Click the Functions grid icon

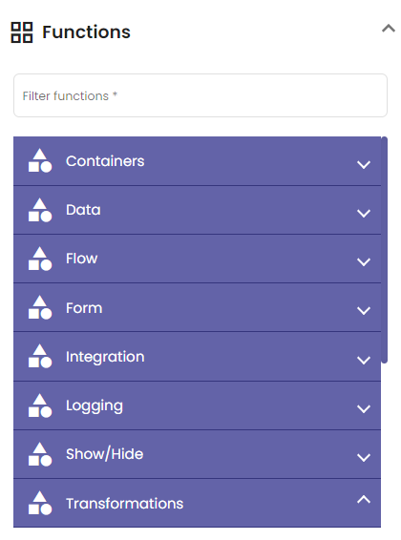point(22,32)
